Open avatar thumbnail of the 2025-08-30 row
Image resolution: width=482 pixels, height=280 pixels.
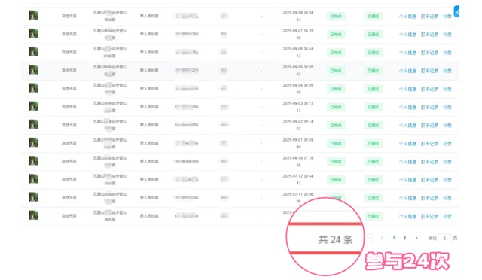point(33,161)
